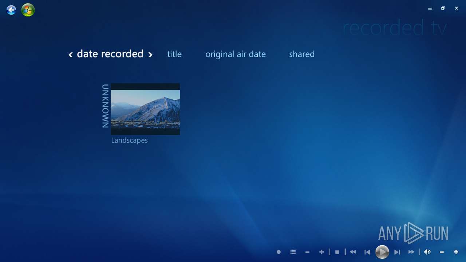Mute the audio with speaker icon

(x=427, y=252)
